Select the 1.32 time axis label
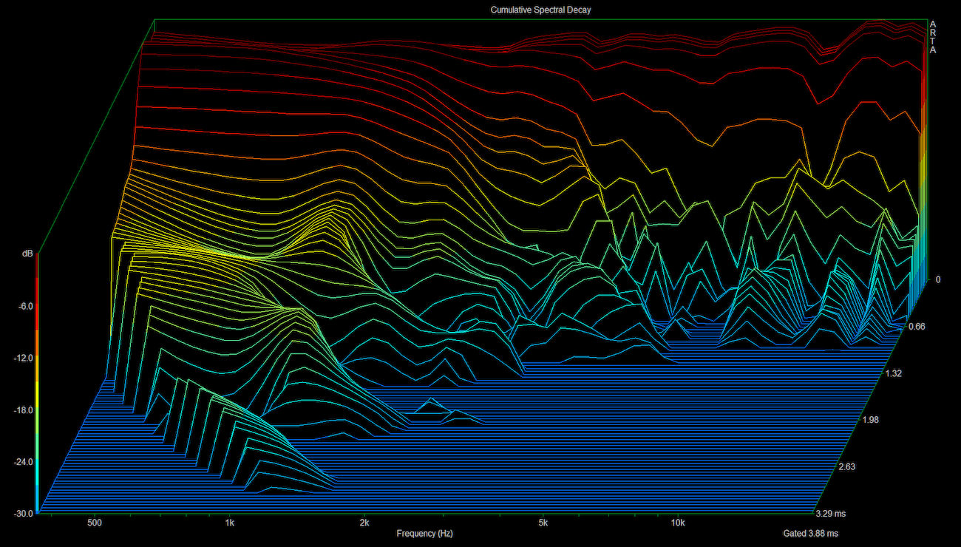The image size is (961, 547). 894,374
